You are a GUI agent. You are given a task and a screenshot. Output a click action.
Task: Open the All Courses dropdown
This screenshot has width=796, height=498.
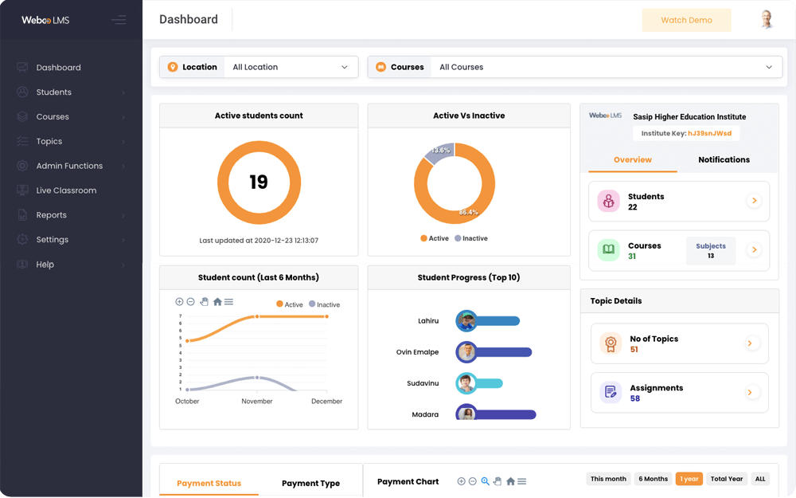click(x=606, y=67)
